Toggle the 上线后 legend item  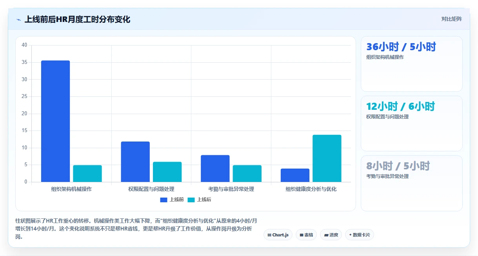[x=200, y=200]
